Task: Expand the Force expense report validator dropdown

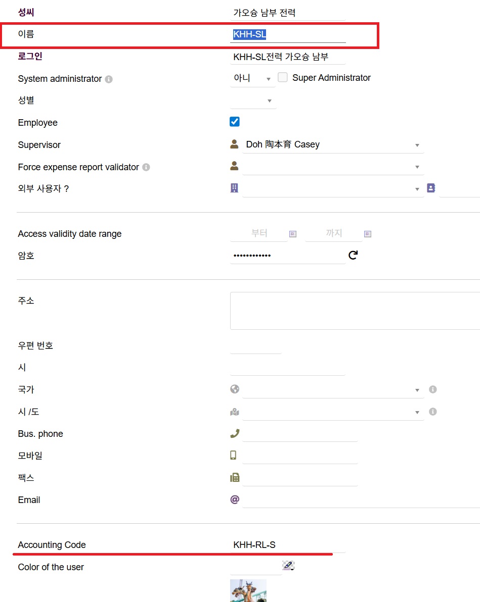Action: click(333, 167)
